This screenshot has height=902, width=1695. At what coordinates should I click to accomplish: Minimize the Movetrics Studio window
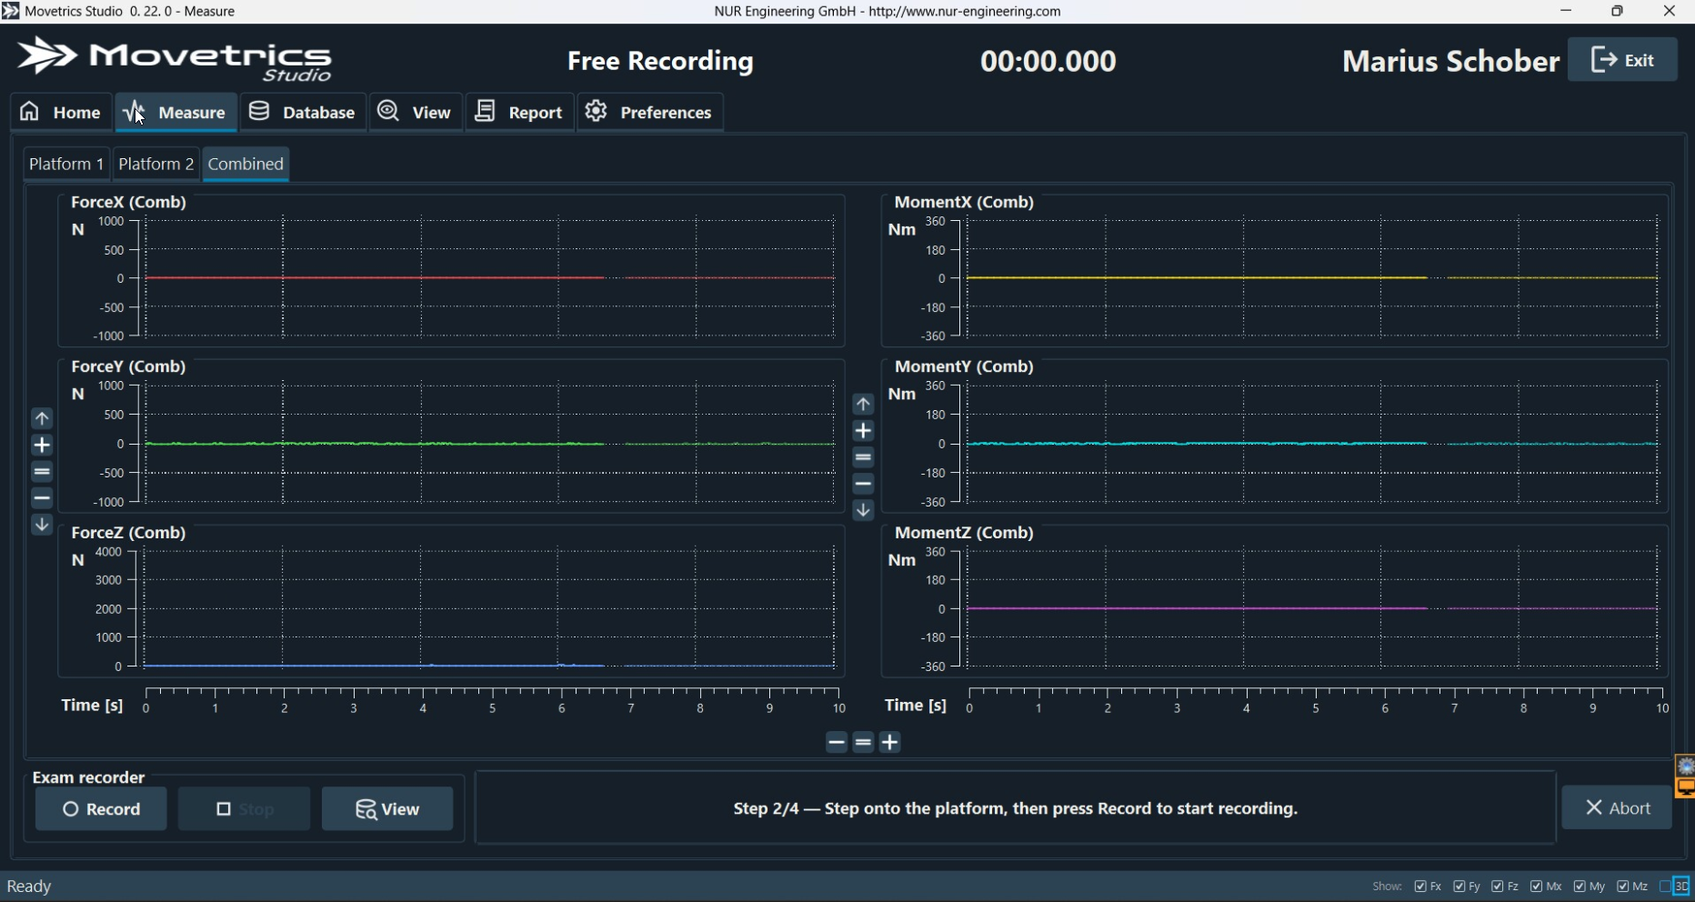pos(1566,11)
